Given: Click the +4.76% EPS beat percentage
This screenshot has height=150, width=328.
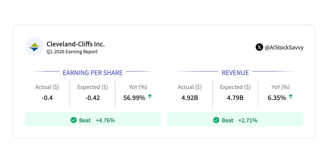Looking at the screenshot, I should tap(105, 120).
